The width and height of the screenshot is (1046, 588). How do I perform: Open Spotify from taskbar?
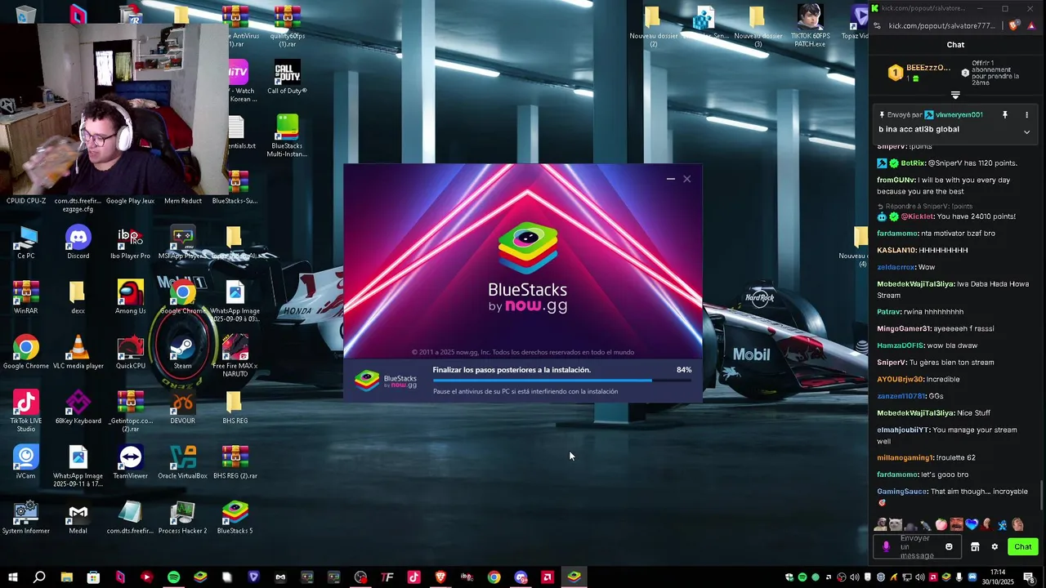173,577
